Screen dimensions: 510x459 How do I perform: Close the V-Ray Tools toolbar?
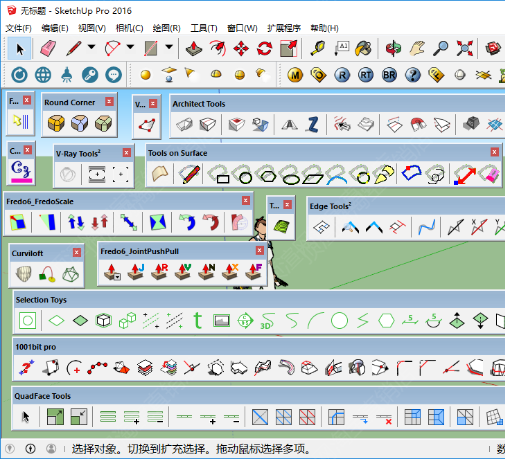[x=127, y=152]
